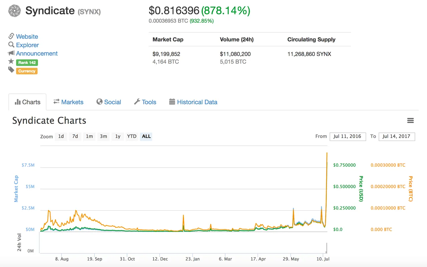
Task: Open the Historical Data tab
Action: click(193, 102)
